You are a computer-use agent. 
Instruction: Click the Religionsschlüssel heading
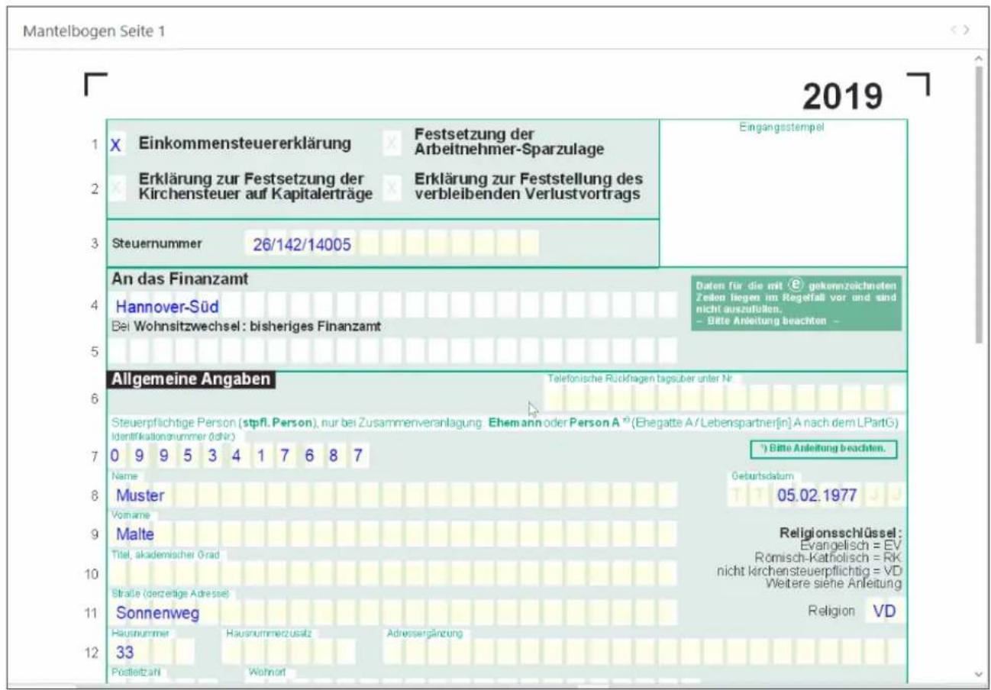click(841, 532)
